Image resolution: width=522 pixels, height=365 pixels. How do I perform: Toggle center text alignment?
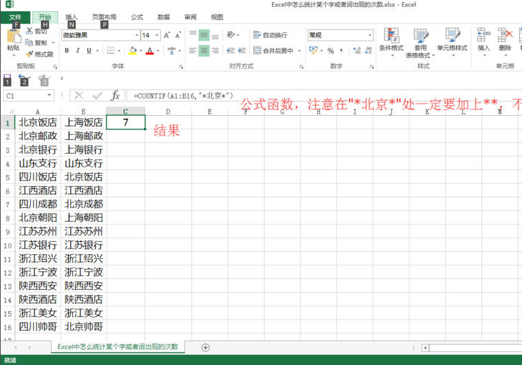point(204,51)
